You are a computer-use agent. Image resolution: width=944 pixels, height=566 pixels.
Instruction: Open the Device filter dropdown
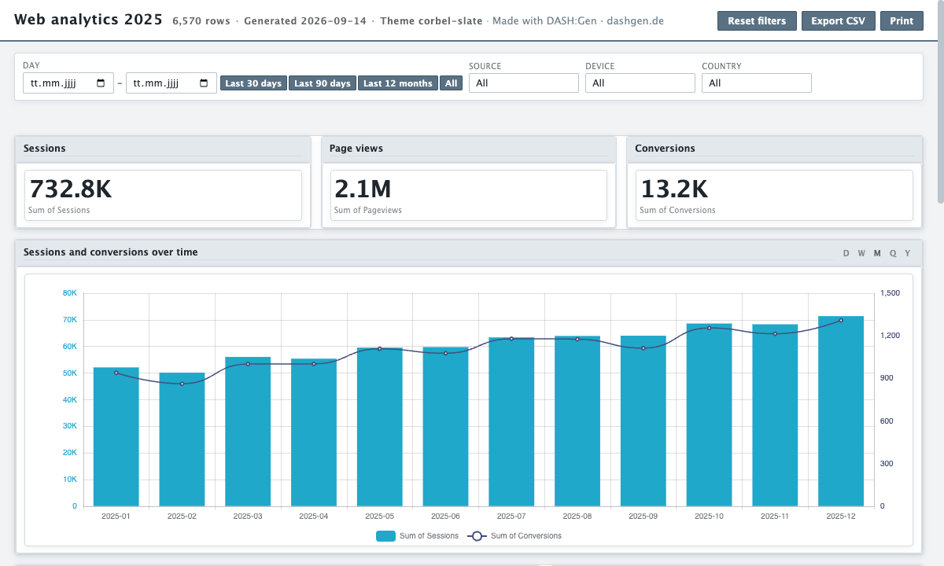pyautogui.click(x=640, y=83)
